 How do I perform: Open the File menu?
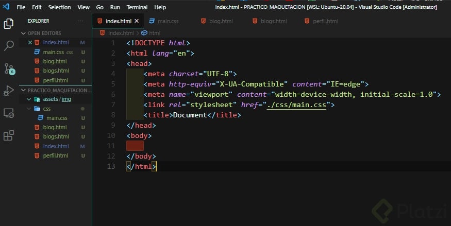[21, 7]
